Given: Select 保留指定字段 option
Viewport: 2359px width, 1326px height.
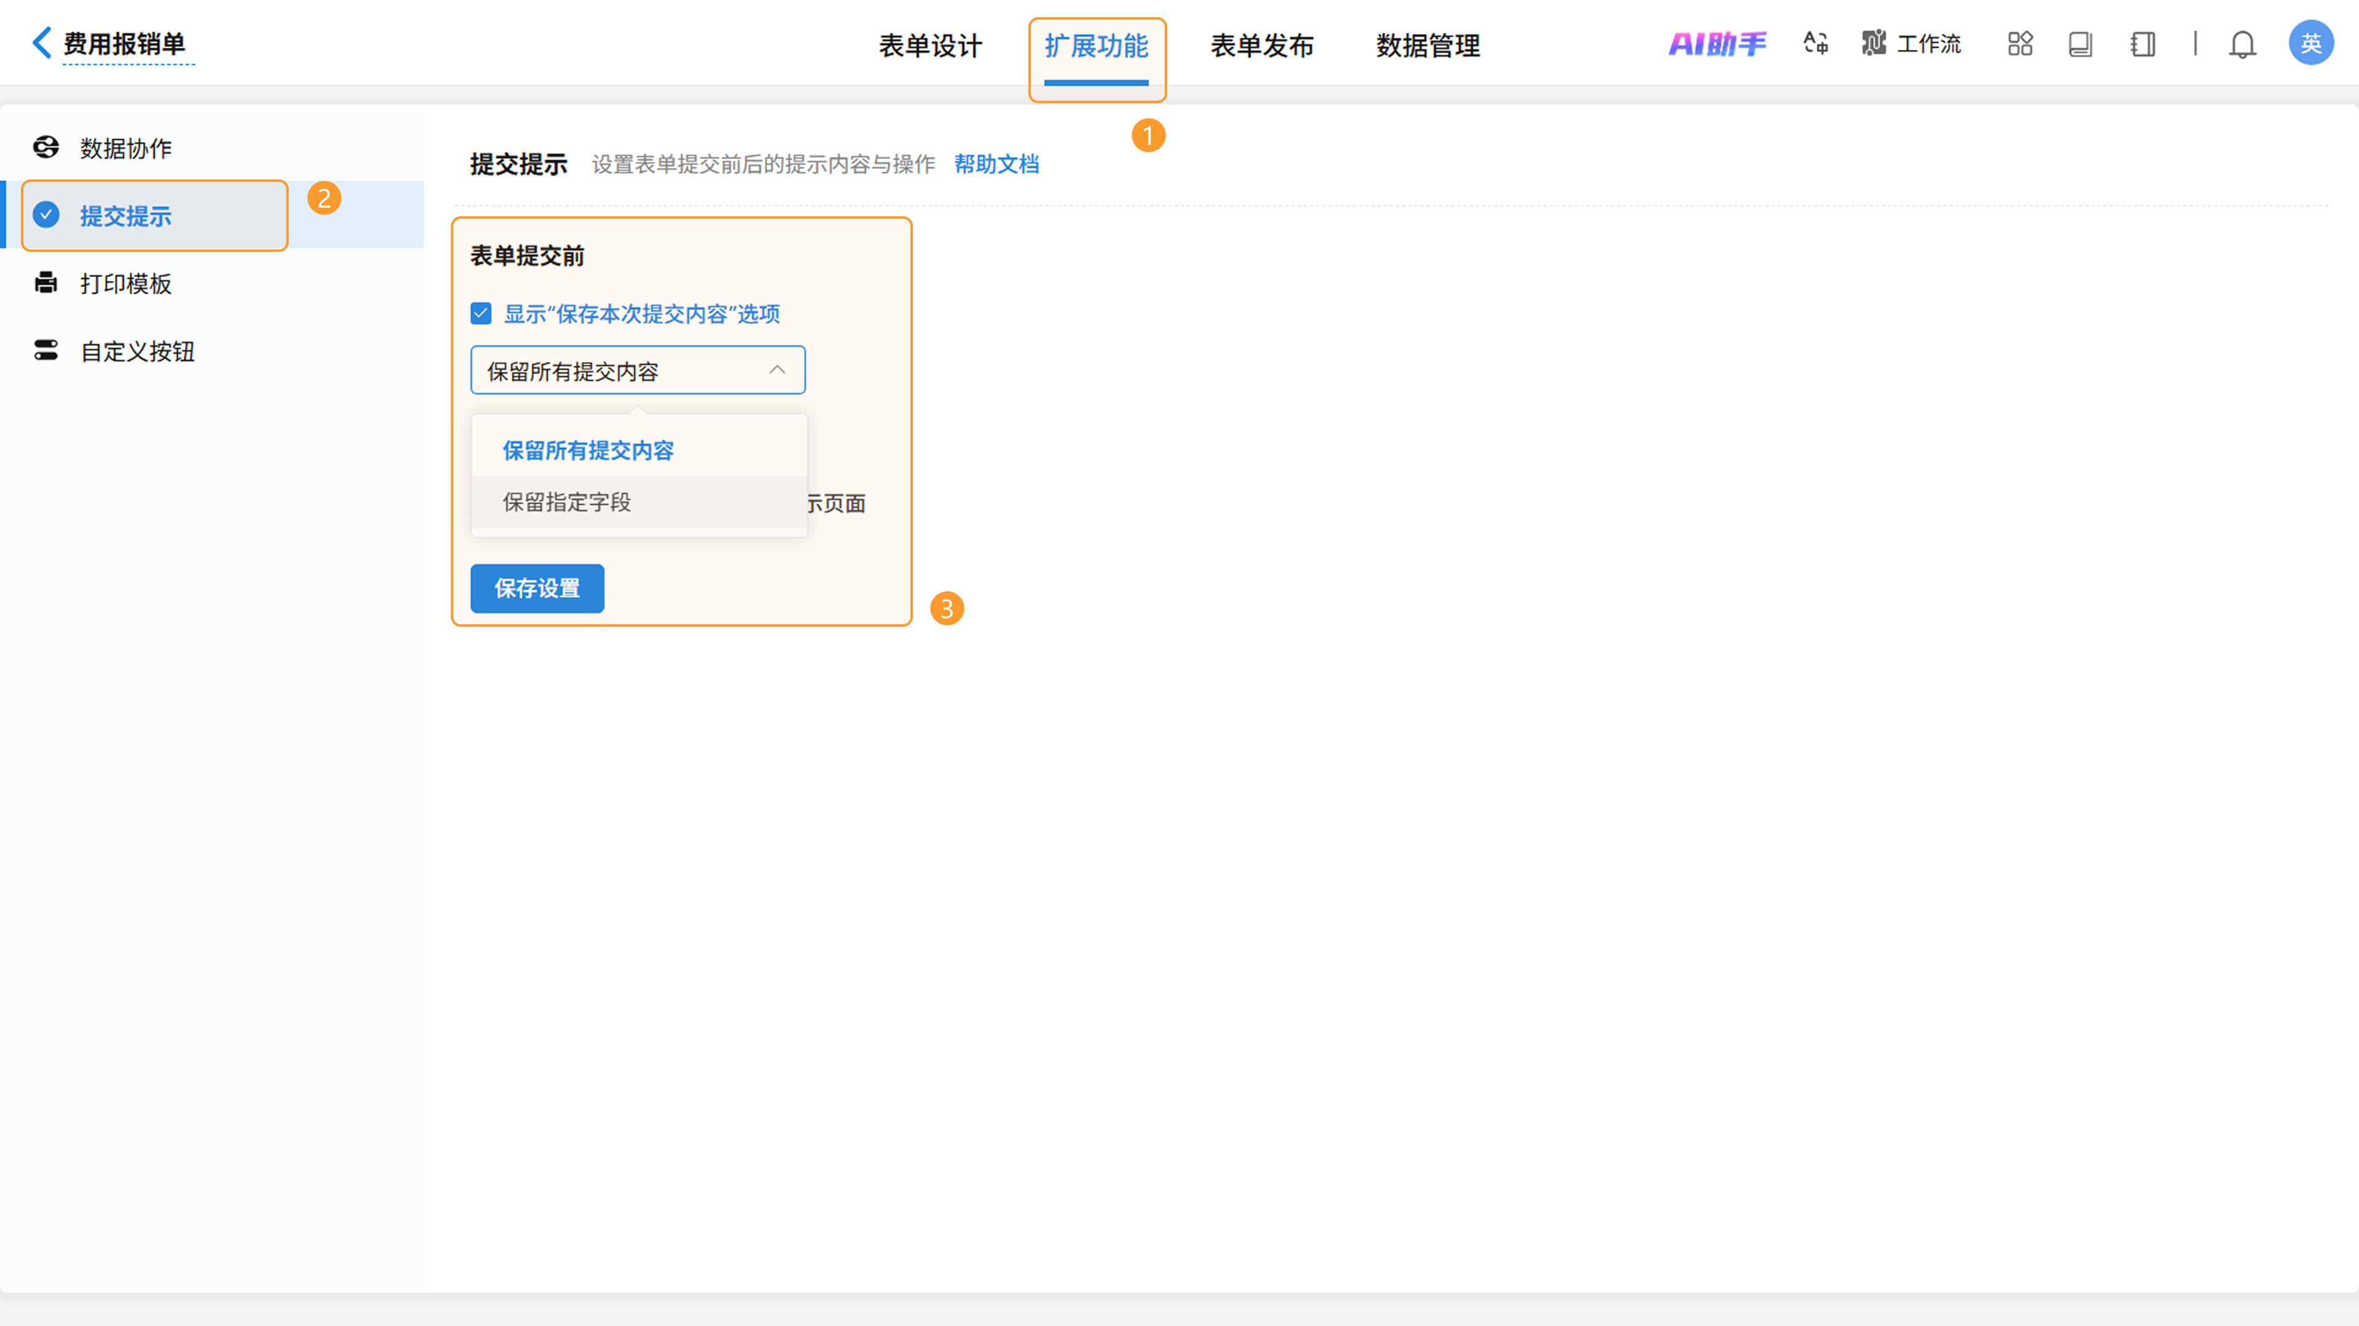Looking at the screenshot, I should click(567, 502).
